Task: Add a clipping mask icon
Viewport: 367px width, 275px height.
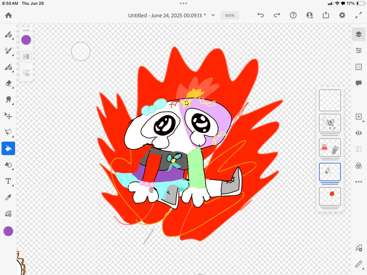Action: click(x=358, y=149)
